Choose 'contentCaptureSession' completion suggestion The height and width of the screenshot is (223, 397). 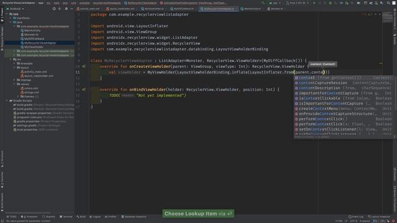pos(344,83)
